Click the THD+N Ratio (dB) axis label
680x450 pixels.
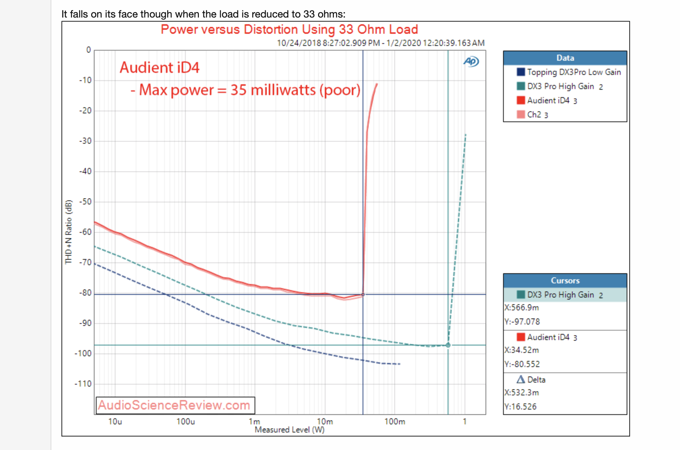[x=69, y=232]
